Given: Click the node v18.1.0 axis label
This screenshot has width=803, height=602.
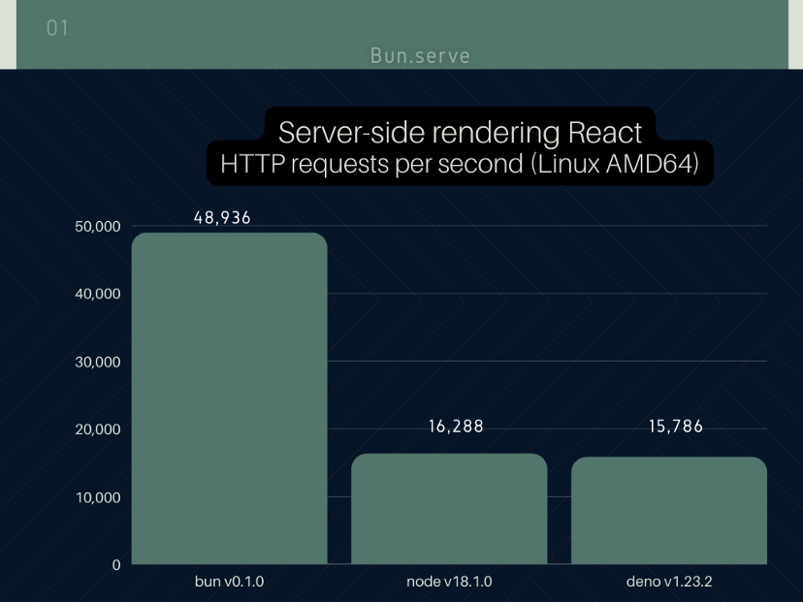Looking at the screenshot, I should [x=449, y=582].
